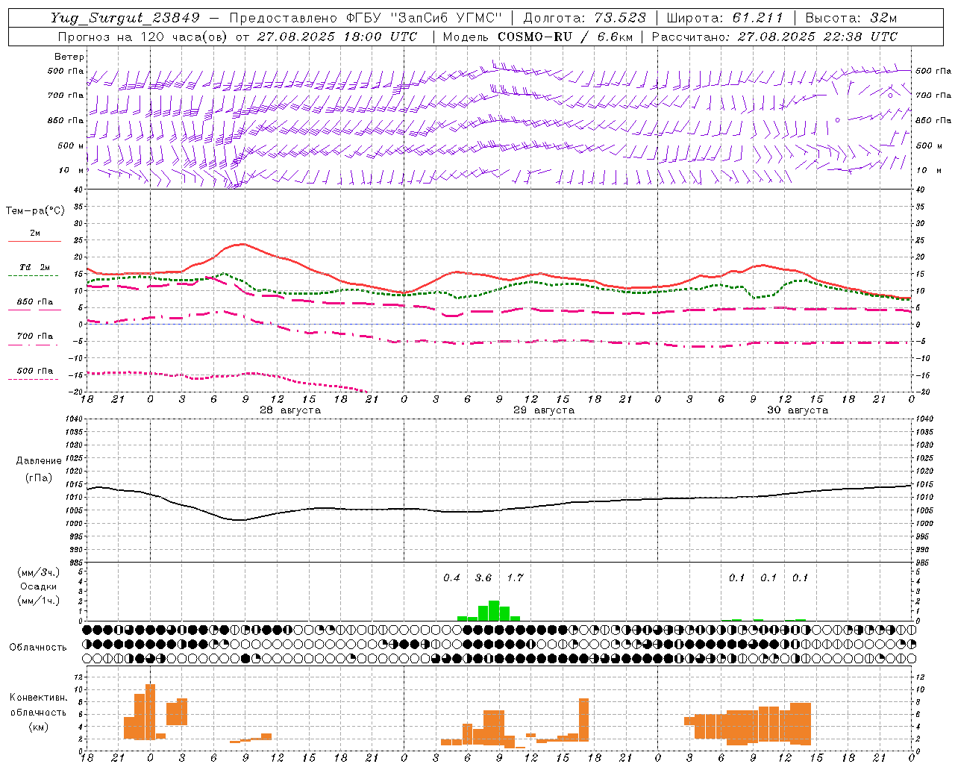The width and height of the screenshot is (955, 764).
Task: Click the (мм/1ч.) precipitation unit label
Action: coord(39,601)
